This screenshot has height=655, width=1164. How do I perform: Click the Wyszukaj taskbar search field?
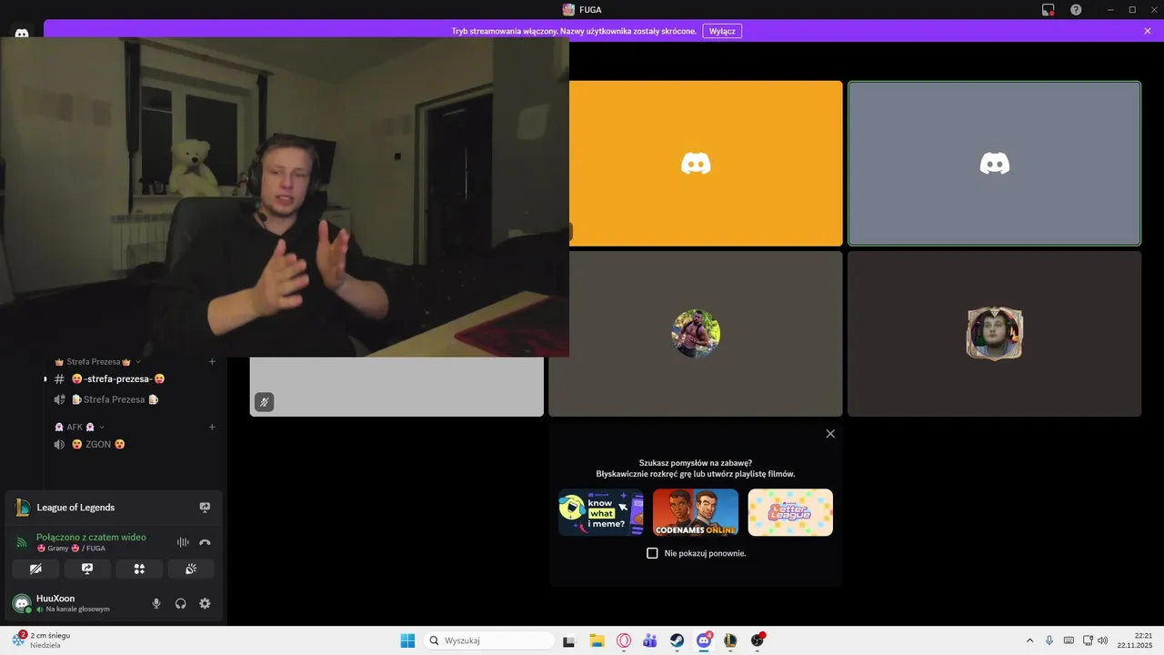pyautogui.click(x=489, y=640)
